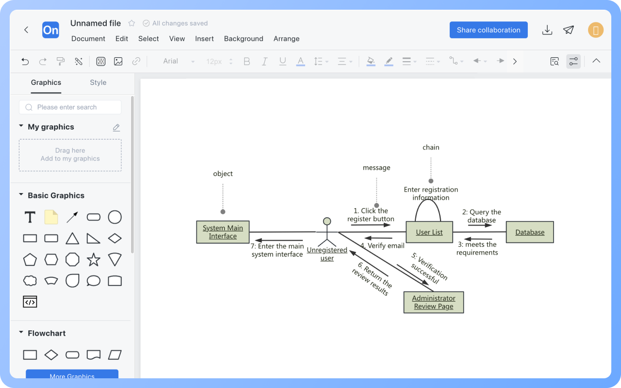Open the user avatar profile

tap(596, 30)
